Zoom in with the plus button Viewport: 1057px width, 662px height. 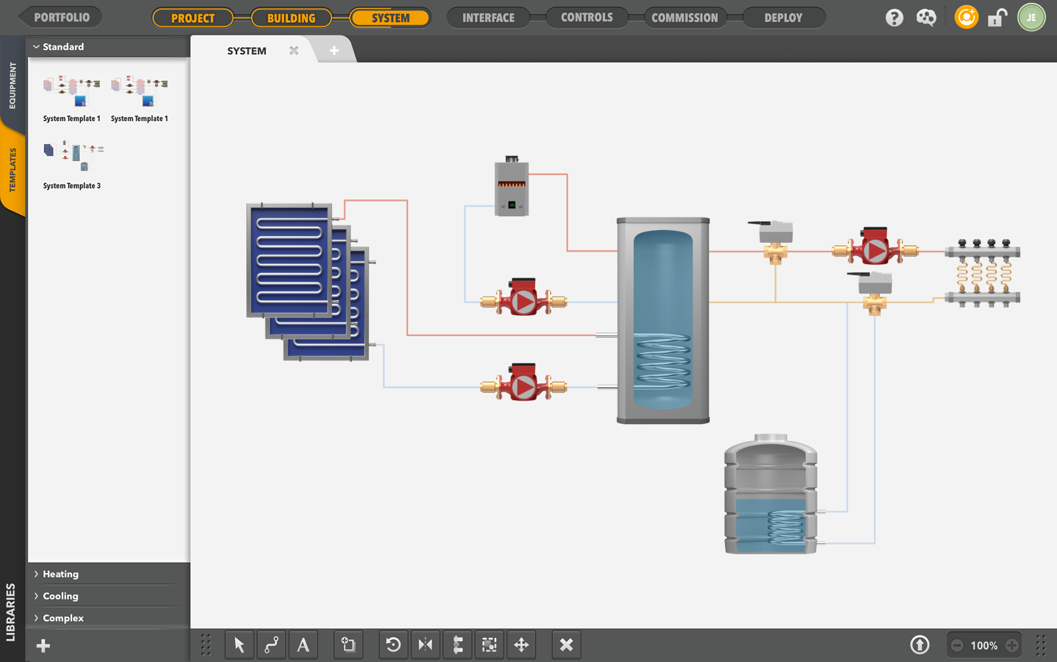tap(1012, 645)
